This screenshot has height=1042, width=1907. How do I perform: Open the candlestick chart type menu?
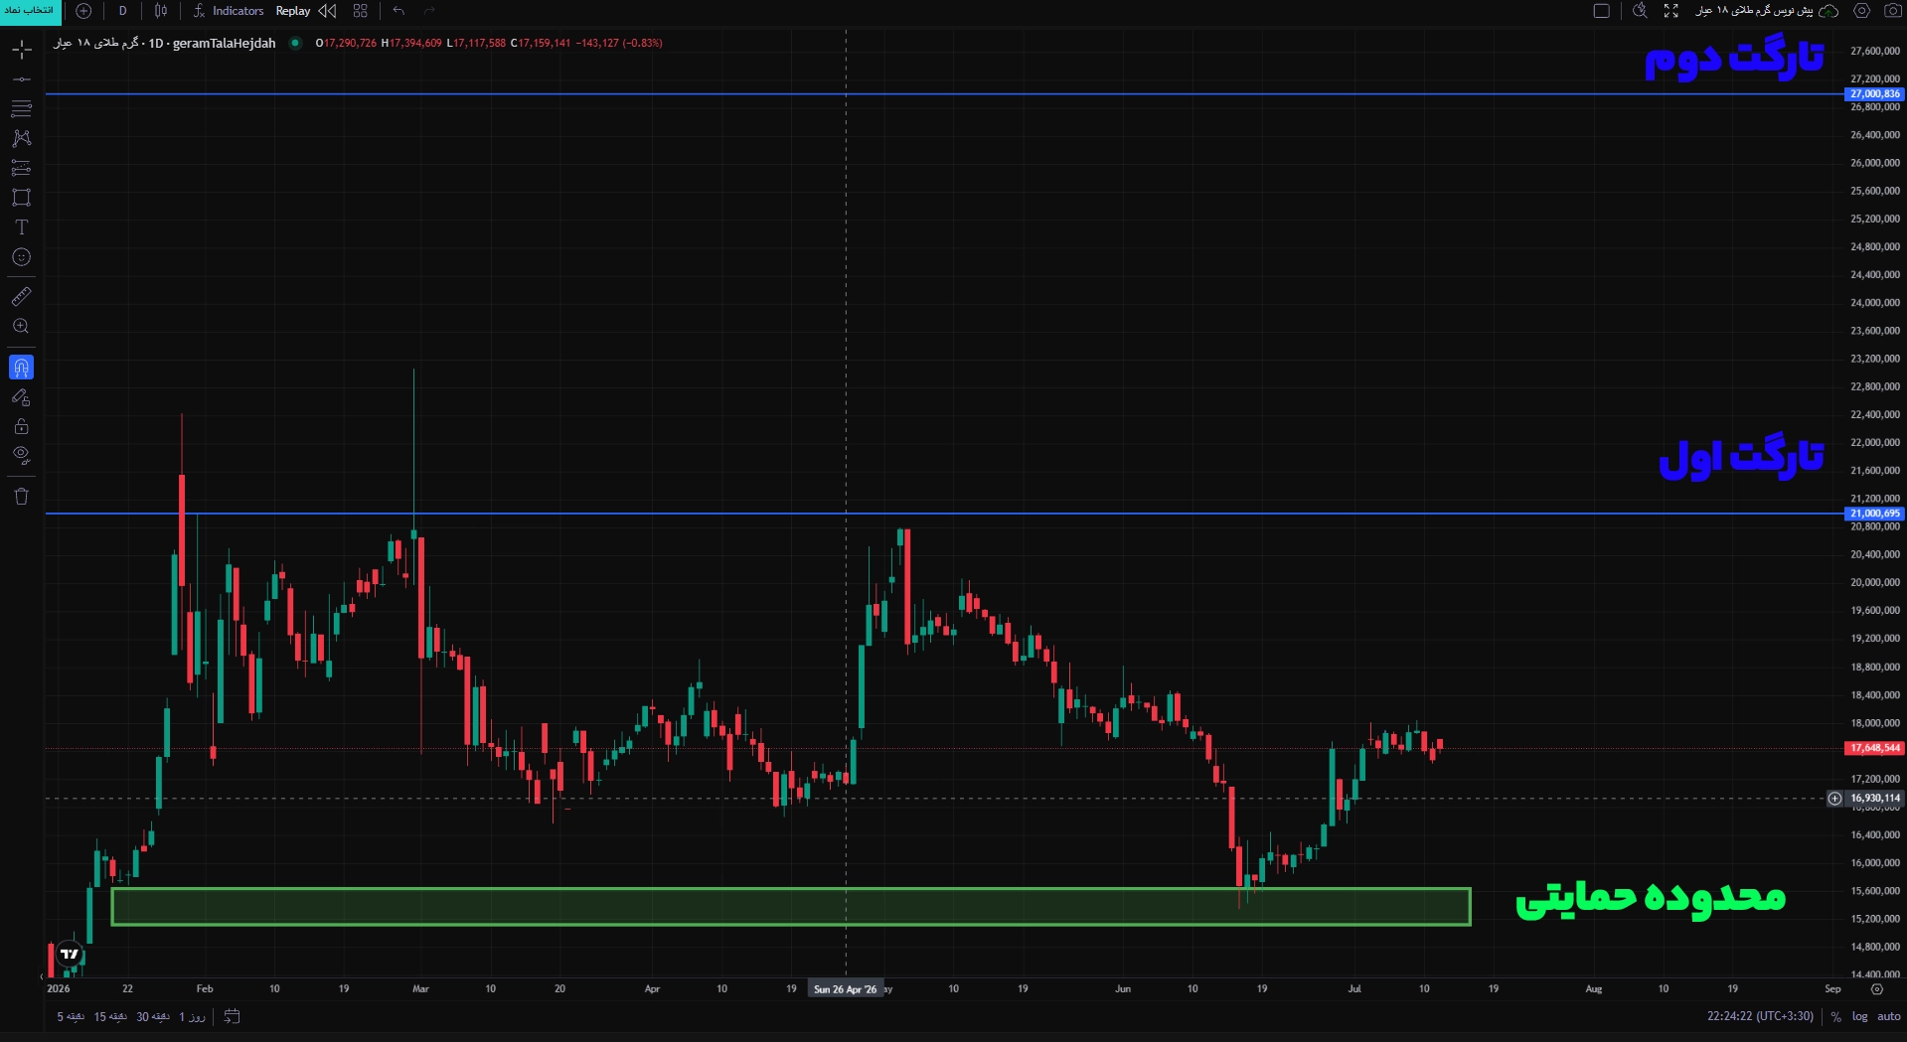coord(161,11)
